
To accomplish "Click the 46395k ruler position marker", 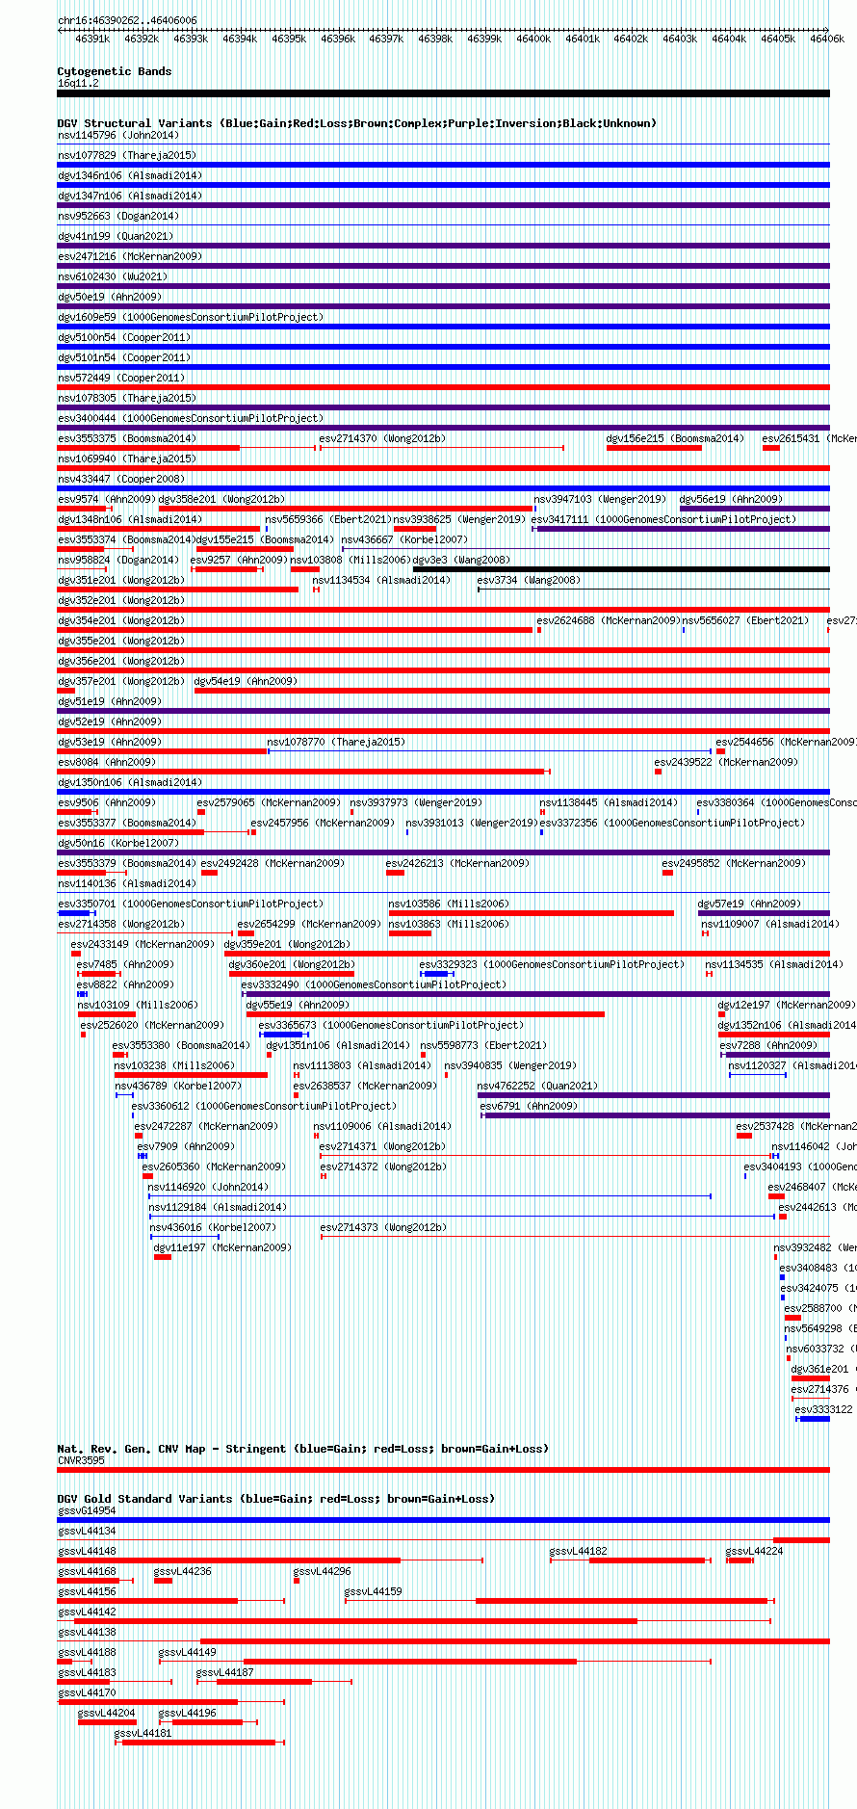I will coord(289,39).
